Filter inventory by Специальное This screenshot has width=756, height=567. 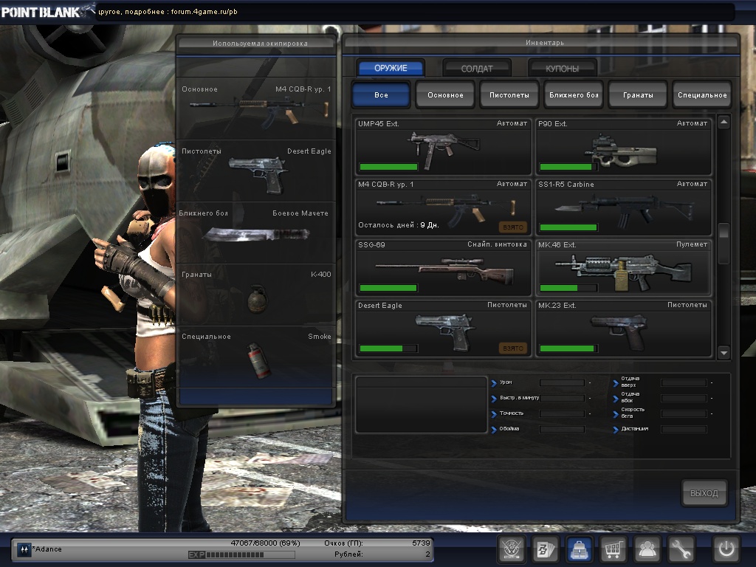point(702,94)
